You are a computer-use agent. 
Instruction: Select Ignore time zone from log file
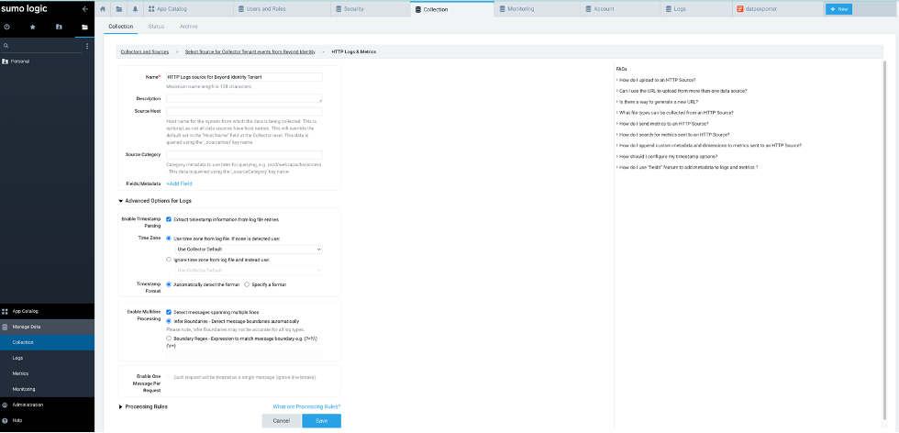pyautogui.click(x=169, y=260)
